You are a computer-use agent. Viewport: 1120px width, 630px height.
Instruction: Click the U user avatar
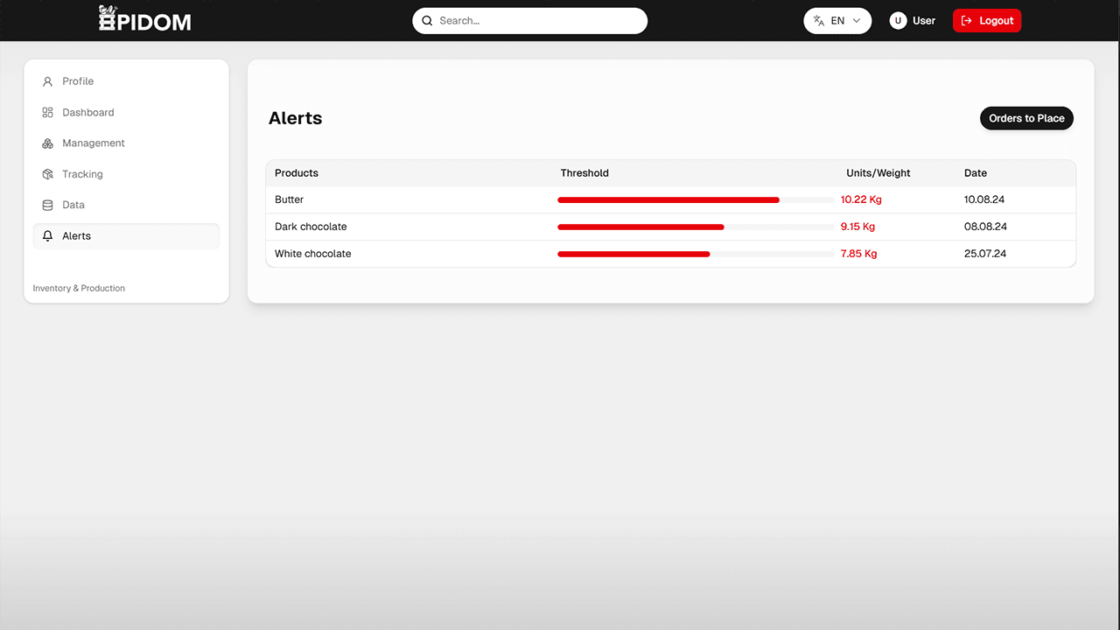pyautogui.click(x=897, y=19)
